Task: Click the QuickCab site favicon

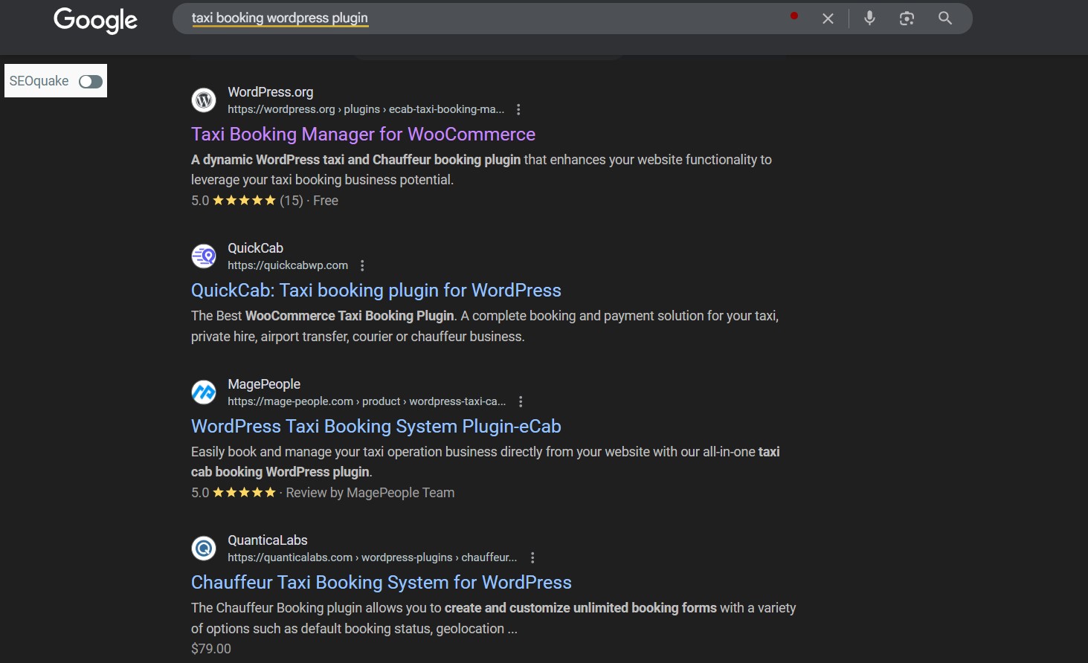Action: (x=204, y=256)
